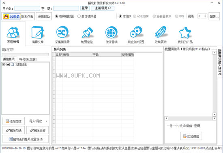Click the horizontal scrollbar right arrow
The width and height of the screenshot is (223, 153).
pos(214,118)
